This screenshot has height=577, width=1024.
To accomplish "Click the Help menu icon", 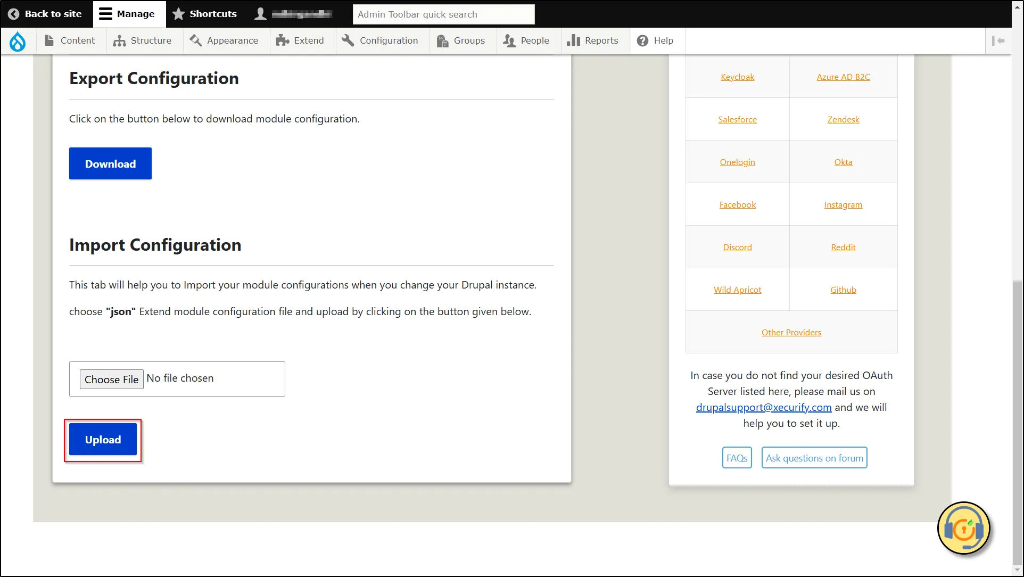I will [642, 40].
